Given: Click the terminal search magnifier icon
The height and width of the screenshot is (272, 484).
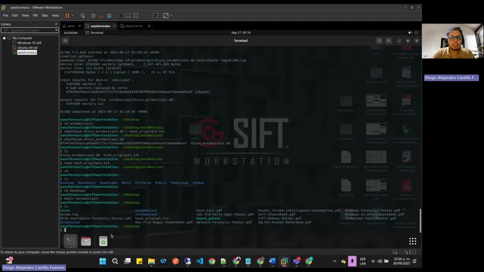Looking at the screenshot, I should tap(379, 41).
